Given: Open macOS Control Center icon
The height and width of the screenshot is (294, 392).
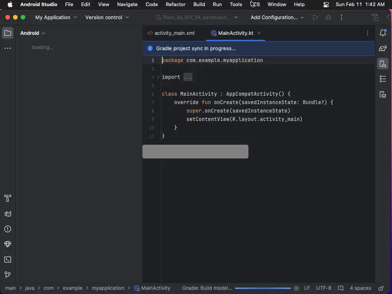Looking at the screenshot, I should coord(326,5).
